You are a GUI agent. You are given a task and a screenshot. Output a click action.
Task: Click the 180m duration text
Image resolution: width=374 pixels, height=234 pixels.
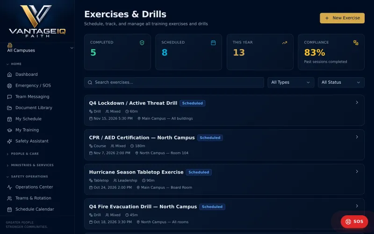click(x=140, y=146)
